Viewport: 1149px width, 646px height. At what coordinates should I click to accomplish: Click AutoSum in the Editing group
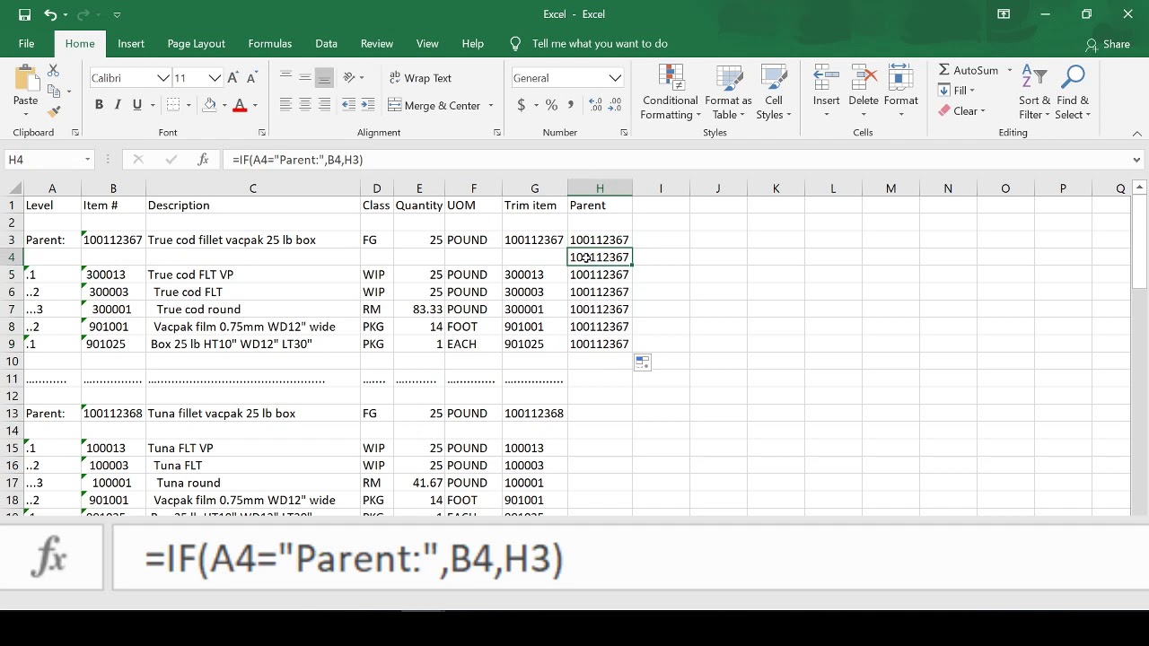click(969, 70)
